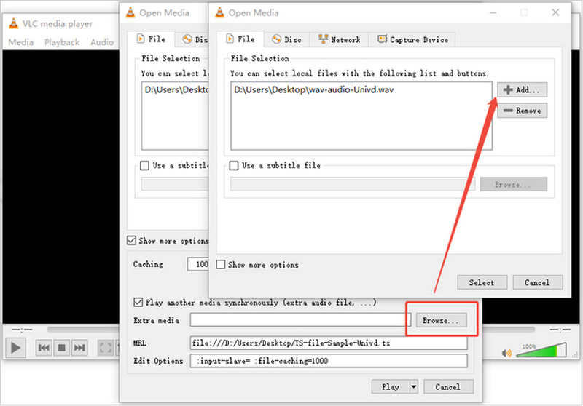The image size is (583, 406).
Task: Click the Extra media input field
Action: (300, 320)
